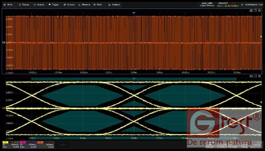This screenshot has width=265, height=151.
Task: Expand the Cursors menu
Action: pyautogui.click(x=69, y=5)
